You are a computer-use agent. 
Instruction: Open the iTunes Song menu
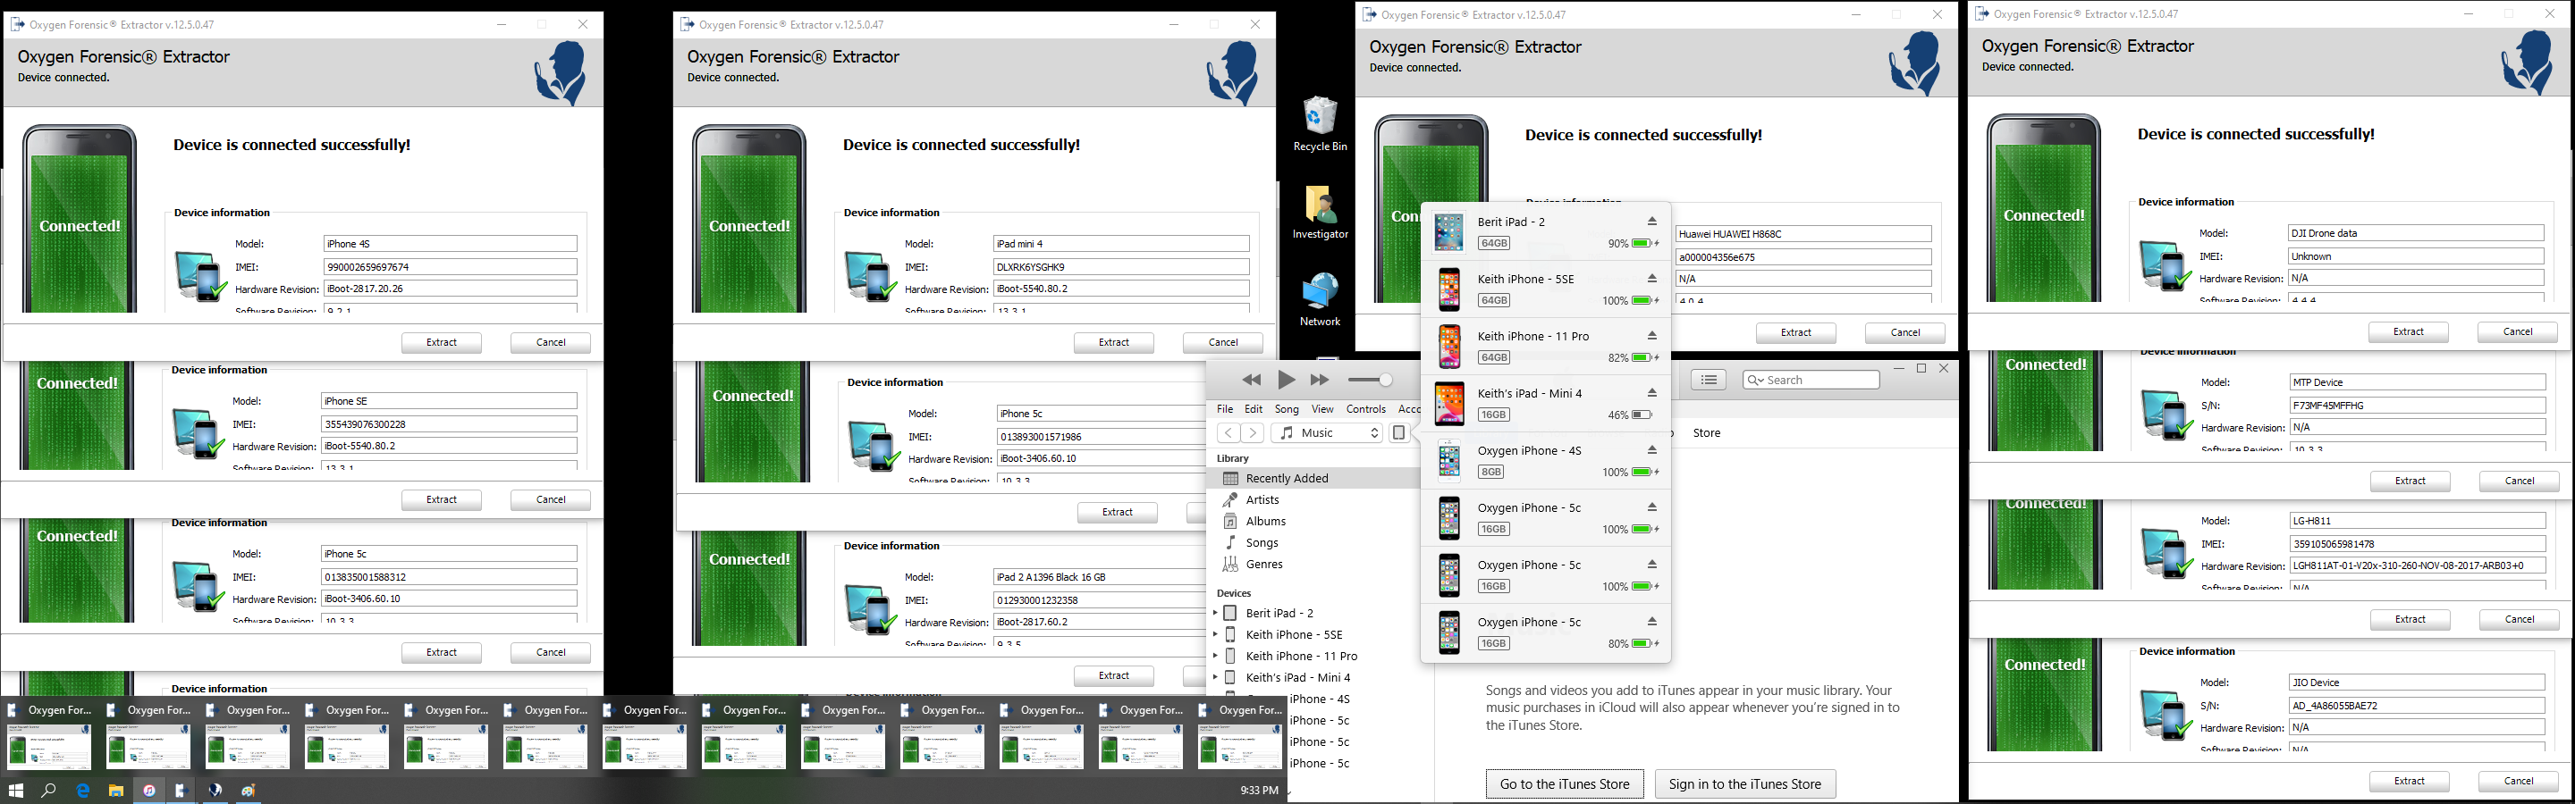(1287, 408)
